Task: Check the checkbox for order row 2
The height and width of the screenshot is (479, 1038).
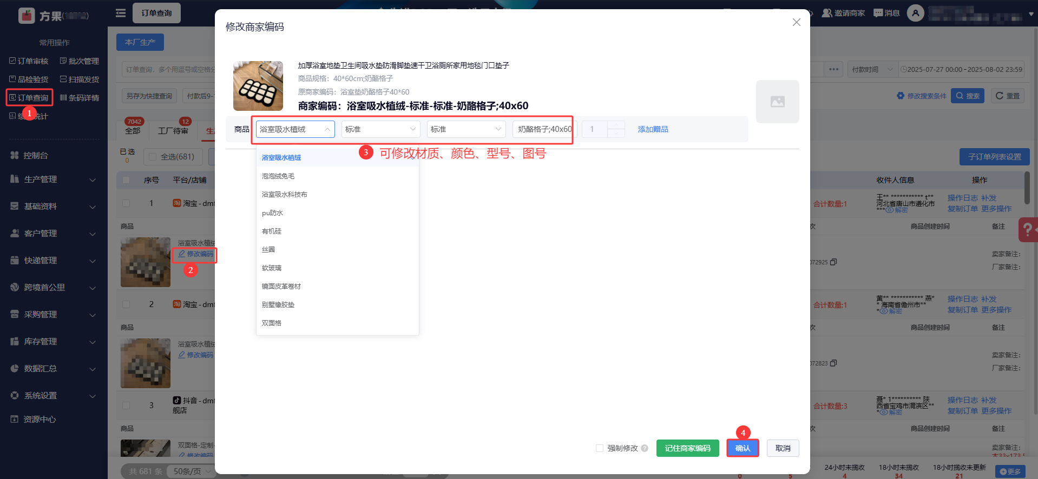Action: click(126, 304)
